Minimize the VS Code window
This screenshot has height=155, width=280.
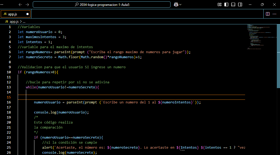(x=250, y=5)
